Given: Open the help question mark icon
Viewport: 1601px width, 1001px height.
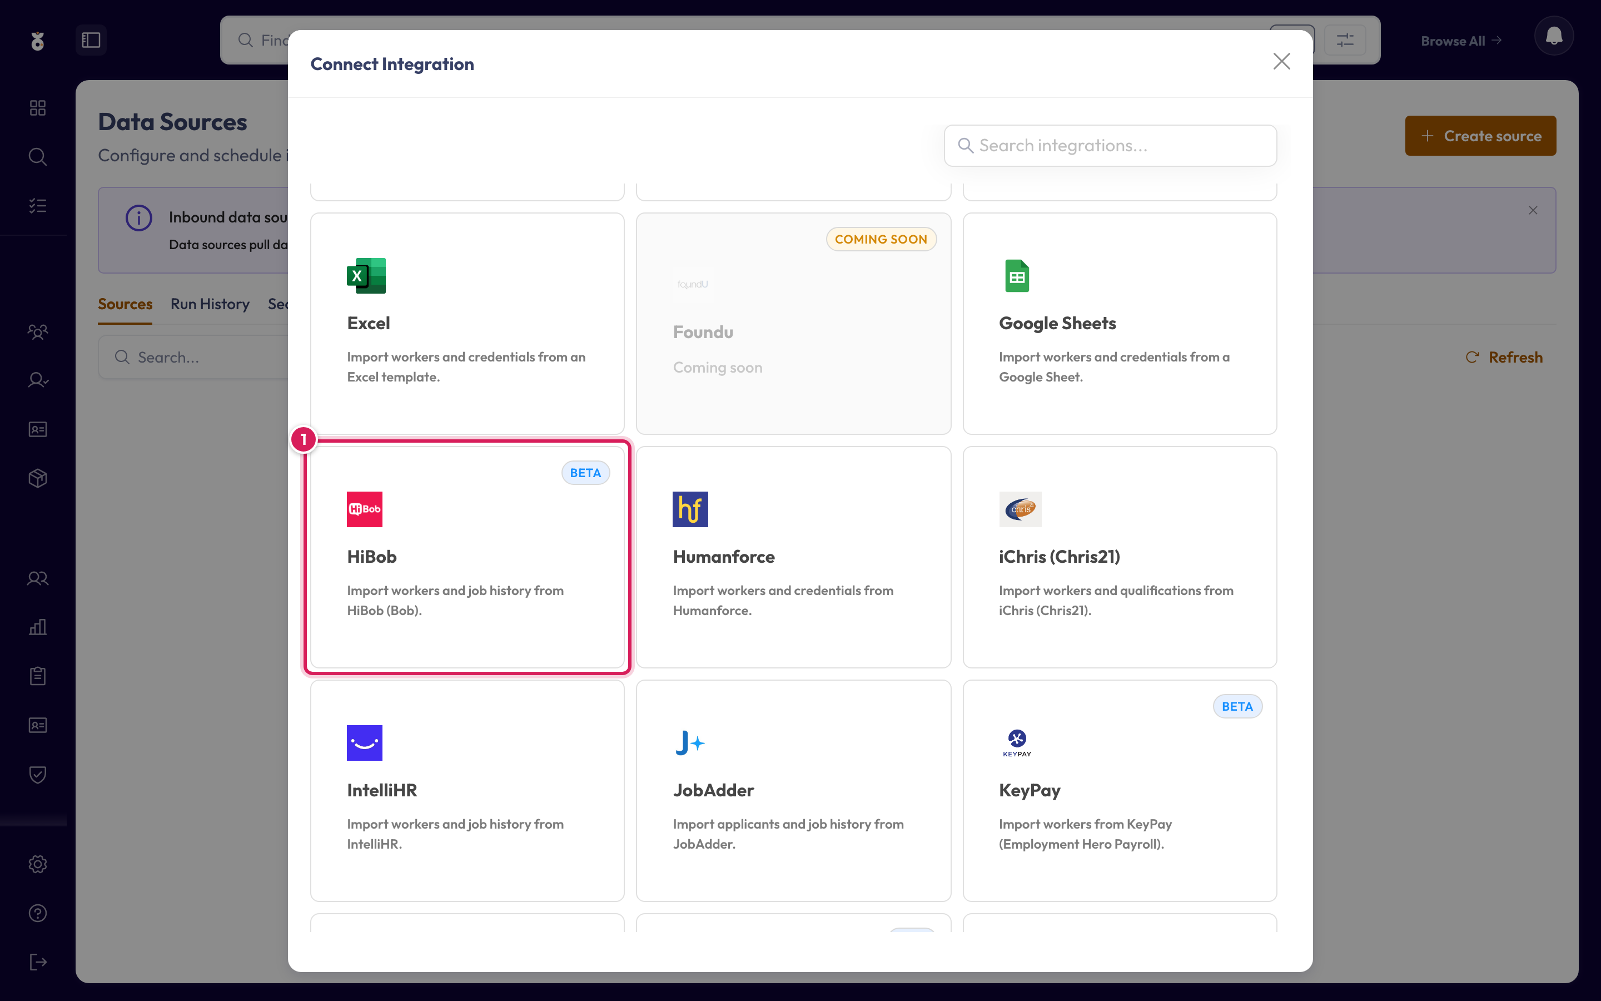Looking at the screenshot, I should [x=38, y=913].
